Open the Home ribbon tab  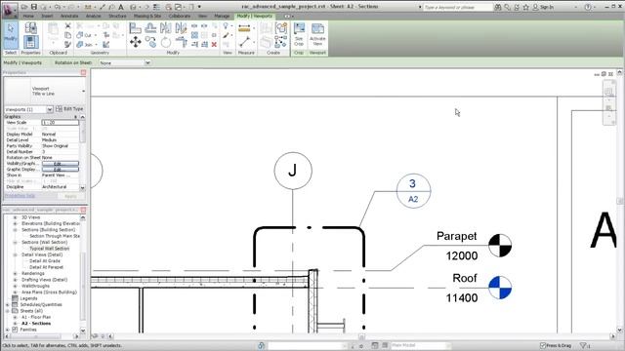click(28, 16)
